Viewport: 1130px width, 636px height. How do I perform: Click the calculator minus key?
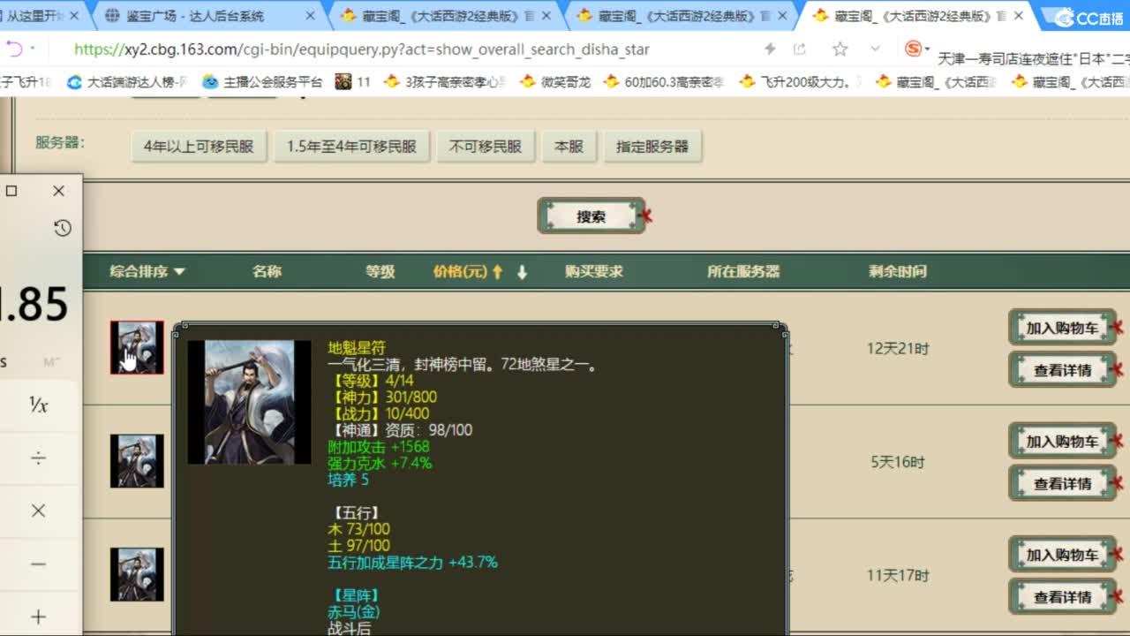39,564
